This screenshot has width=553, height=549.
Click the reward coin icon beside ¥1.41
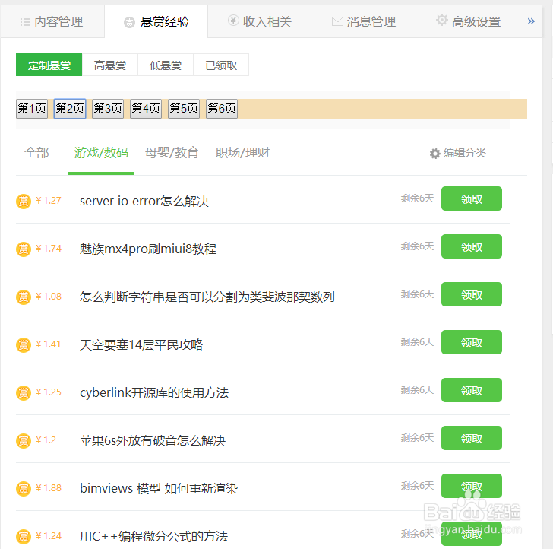(x=24, y=344)
